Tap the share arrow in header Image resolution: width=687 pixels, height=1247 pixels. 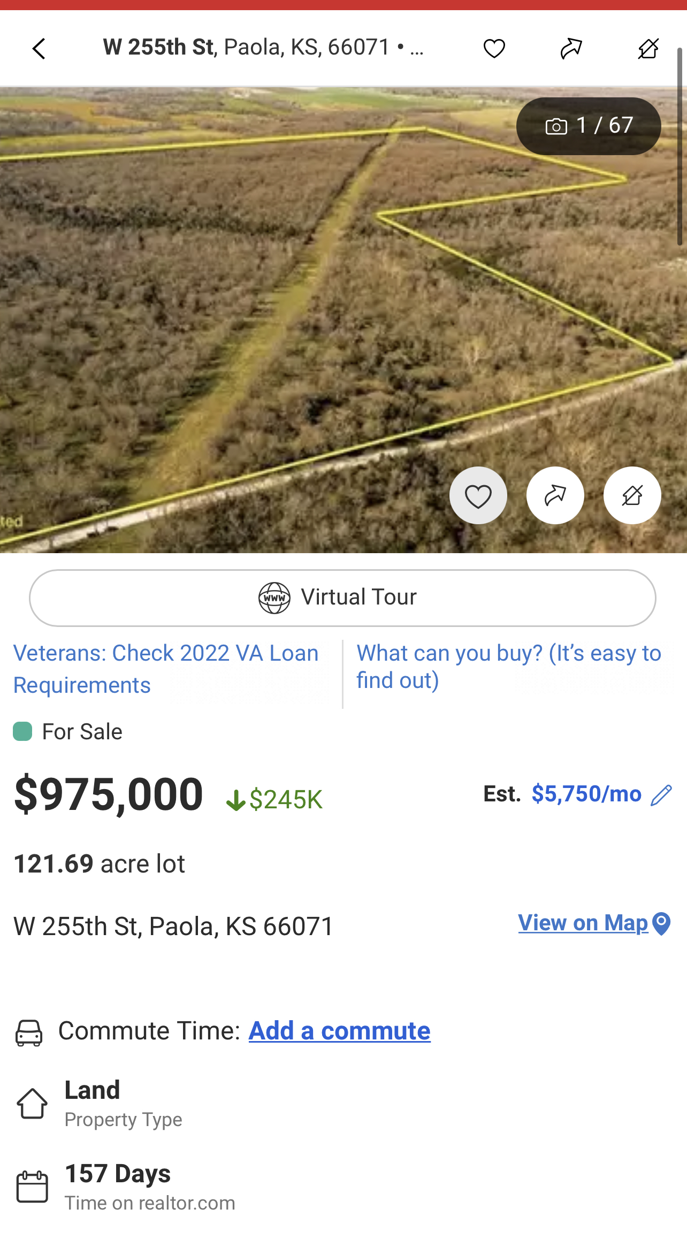(x=571, y=49)
